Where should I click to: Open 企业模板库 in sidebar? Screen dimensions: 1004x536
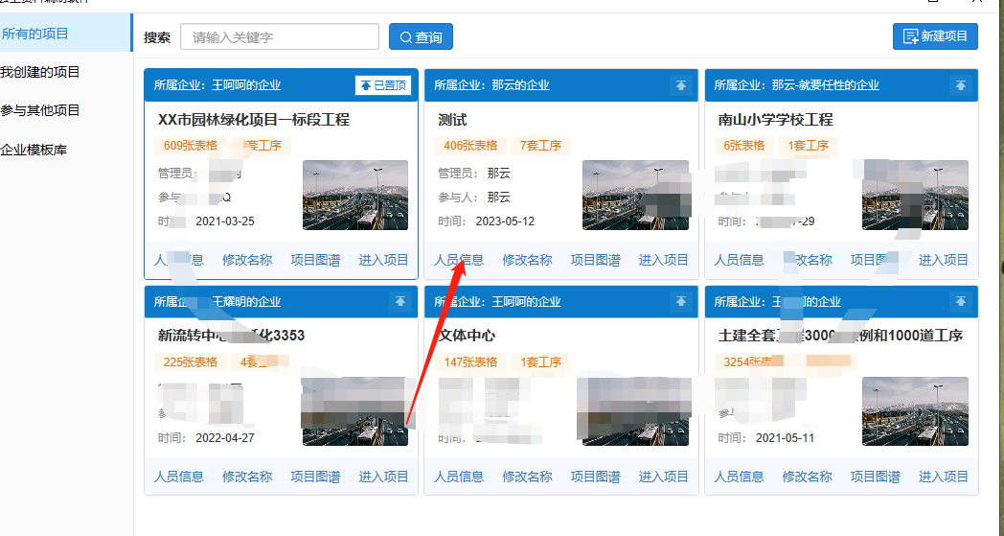34,150
